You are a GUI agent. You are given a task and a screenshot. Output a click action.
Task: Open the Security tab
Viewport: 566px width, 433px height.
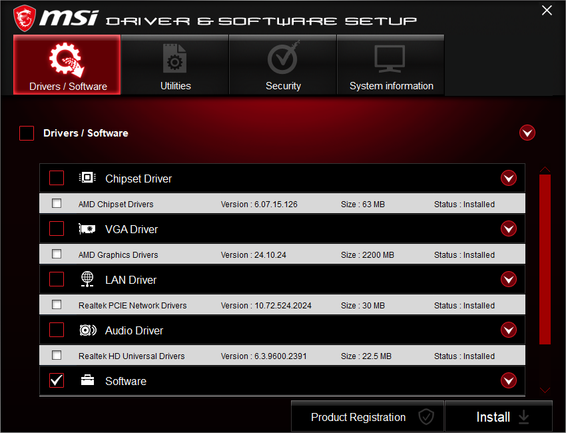pos(283,65)
